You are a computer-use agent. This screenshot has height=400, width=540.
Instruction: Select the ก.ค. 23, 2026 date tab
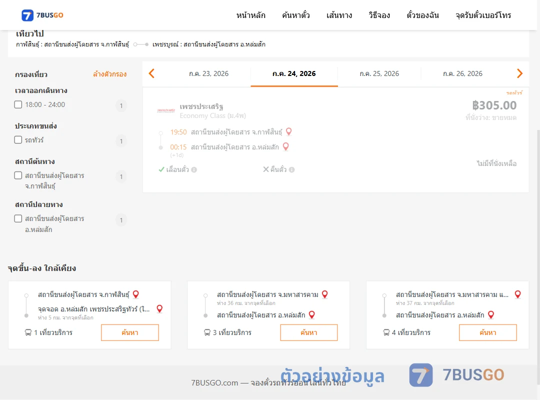[208, 73]
